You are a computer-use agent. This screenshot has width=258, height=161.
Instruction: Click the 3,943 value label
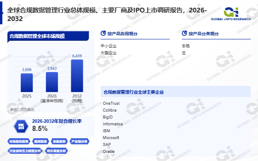[x=52, y=69]
